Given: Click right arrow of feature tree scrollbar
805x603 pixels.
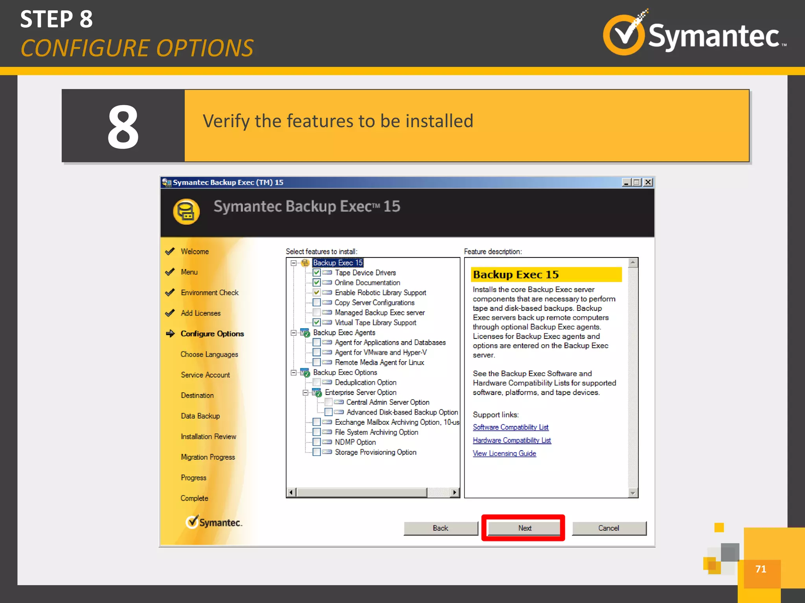Looking at the screenshot, I should point(455,492).
